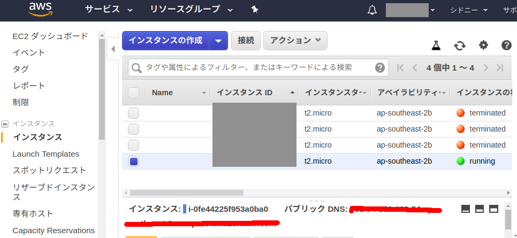Open レポート in sidebar
Image resolution: width=517 pixels, height=238 pixels.
(29, 86)
